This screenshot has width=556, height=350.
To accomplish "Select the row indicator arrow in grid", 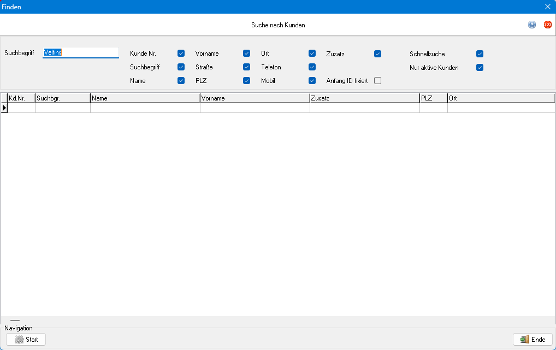I will [4, 108].
